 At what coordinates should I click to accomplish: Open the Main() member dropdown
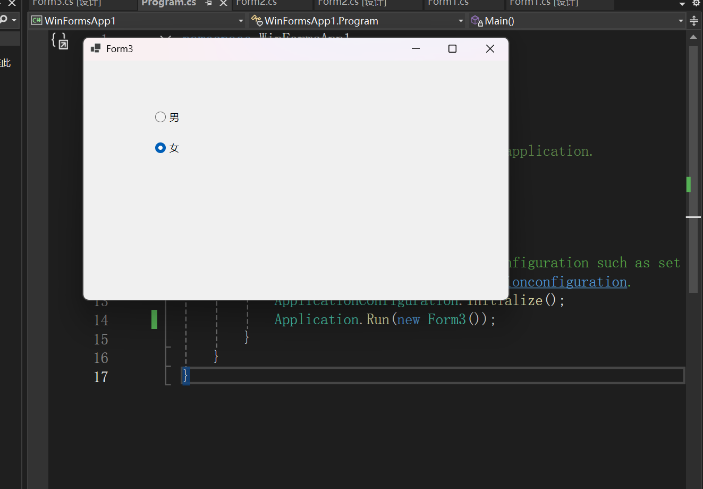681,20
